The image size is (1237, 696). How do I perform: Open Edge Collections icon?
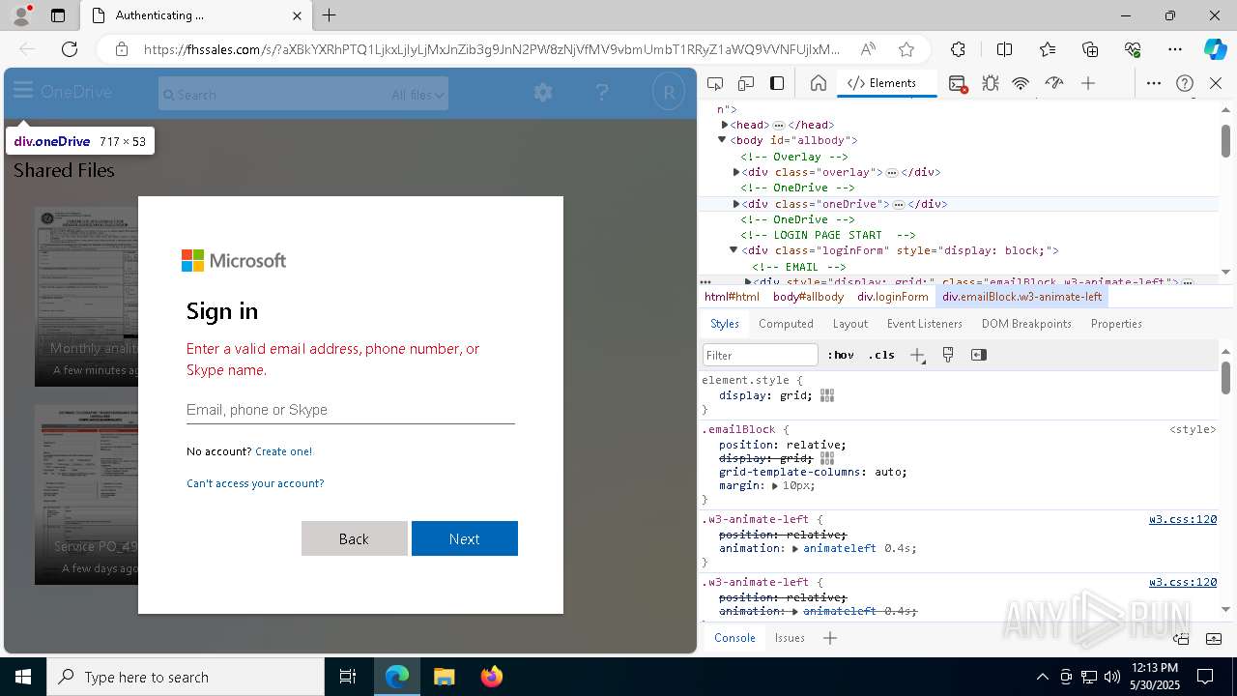coord(1090,49)
